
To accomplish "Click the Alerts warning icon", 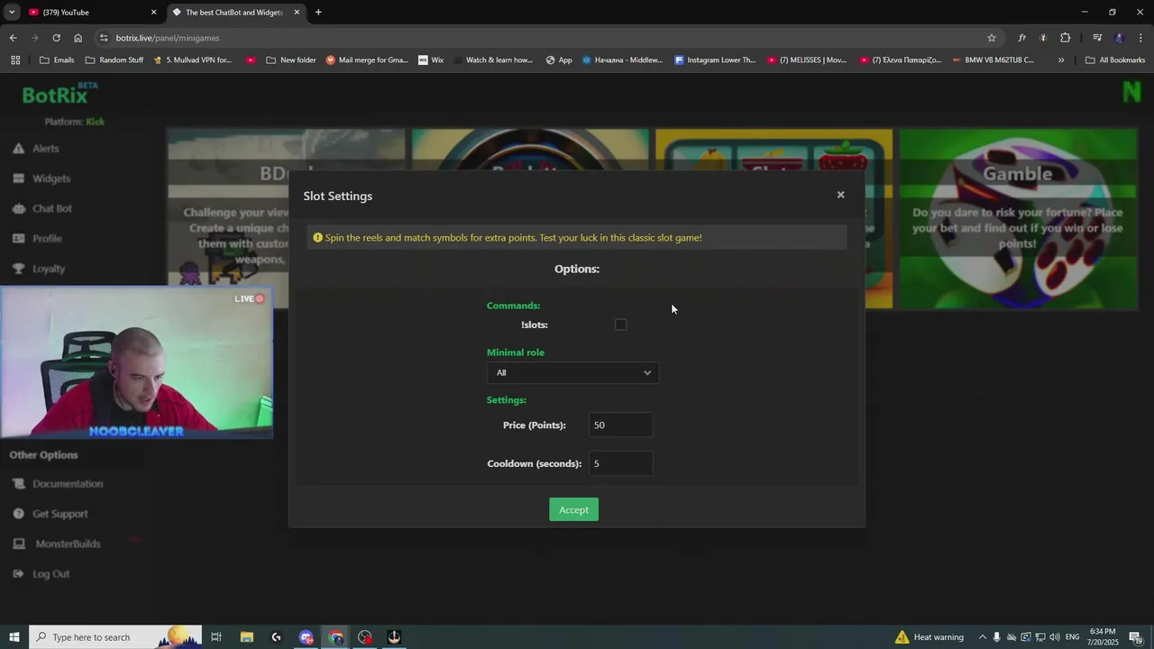I will click(18, 149).
